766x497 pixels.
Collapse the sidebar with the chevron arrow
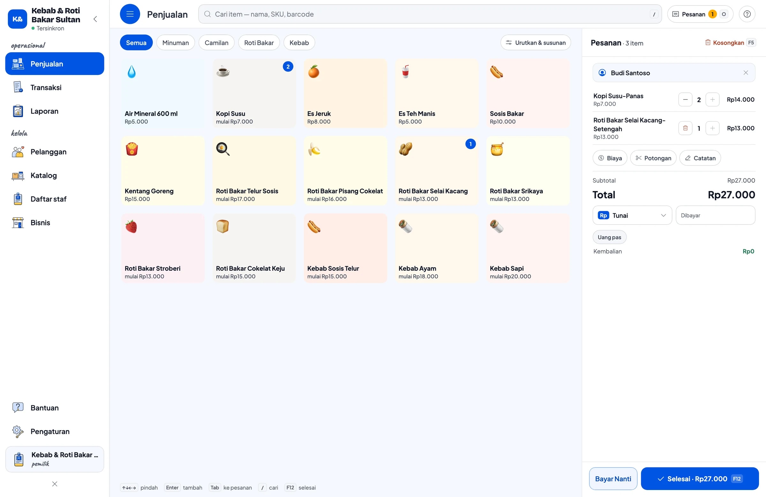pyautogui.click(x=95, y=19)
